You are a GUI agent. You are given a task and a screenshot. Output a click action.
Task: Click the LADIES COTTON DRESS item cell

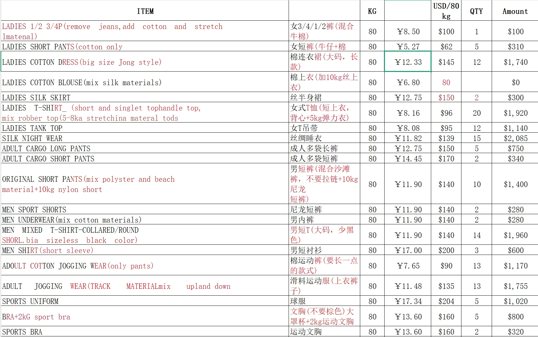145,61
